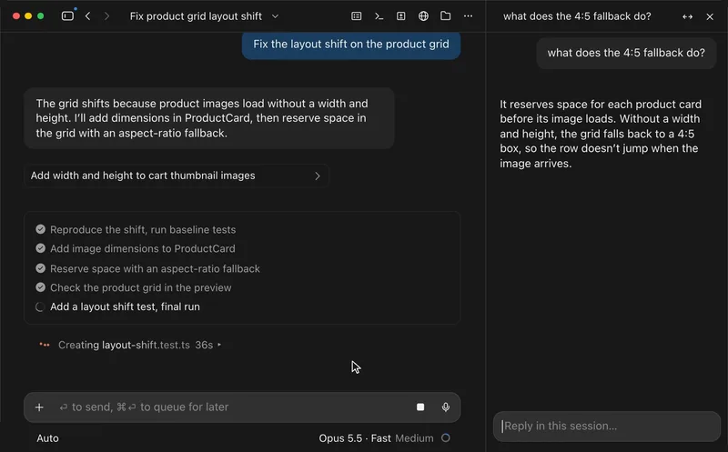Click the context usage ring indicator
Screen dimensions: 728x452
click(446, 437)
